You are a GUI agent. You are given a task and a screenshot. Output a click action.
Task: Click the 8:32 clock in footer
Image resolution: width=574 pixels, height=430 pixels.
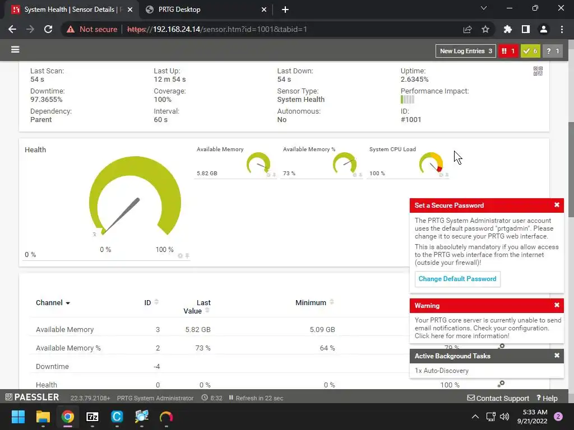[212, 398]
